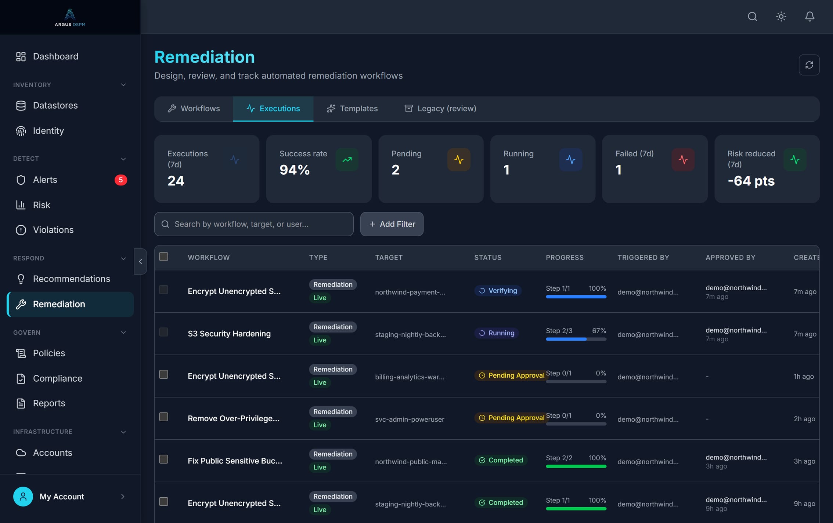Click the Argus DSPM logo
This screenshot has width=833, height=523.
click(70, 17)
